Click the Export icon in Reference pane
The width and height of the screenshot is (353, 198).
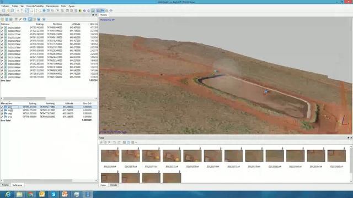pyautogui.click(x=7, y=19)
